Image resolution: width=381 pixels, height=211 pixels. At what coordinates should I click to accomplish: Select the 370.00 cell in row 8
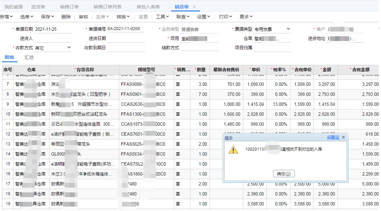click(226, 94)
